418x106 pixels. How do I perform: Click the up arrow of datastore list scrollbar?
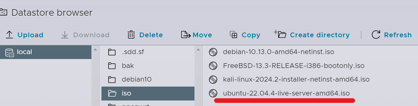click(x=95, y=50)
